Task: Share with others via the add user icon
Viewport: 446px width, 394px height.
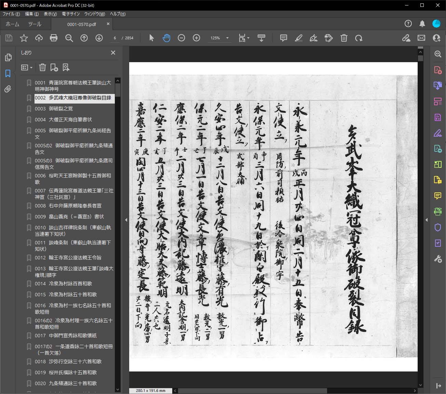Action: coord(436,38)
